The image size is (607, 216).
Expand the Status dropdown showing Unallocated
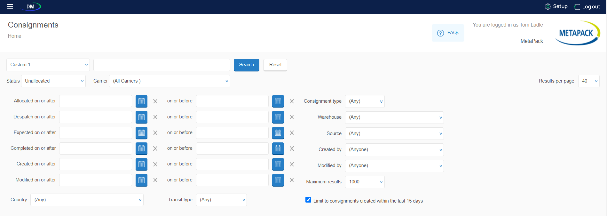click(53, 81)
